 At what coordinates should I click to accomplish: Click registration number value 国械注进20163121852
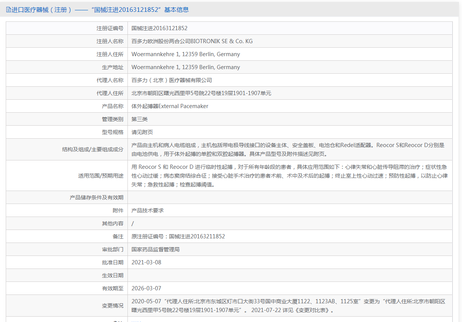point(159,28)
